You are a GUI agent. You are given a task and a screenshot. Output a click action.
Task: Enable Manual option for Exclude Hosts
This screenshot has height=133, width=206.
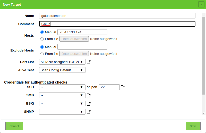[x=42, y=47]
